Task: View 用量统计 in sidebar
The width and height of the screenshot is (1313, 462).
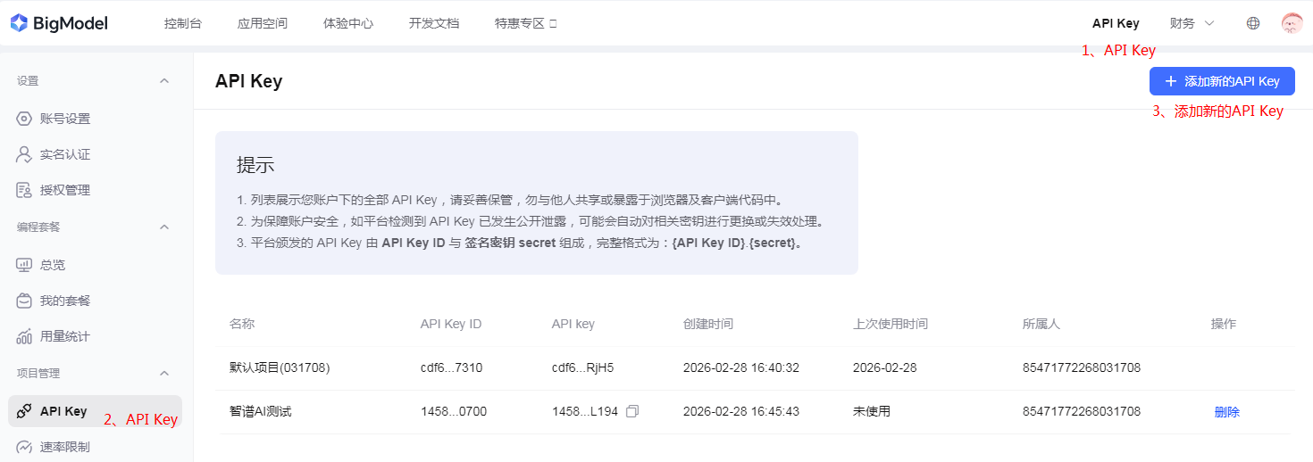Action: (64, 336)
